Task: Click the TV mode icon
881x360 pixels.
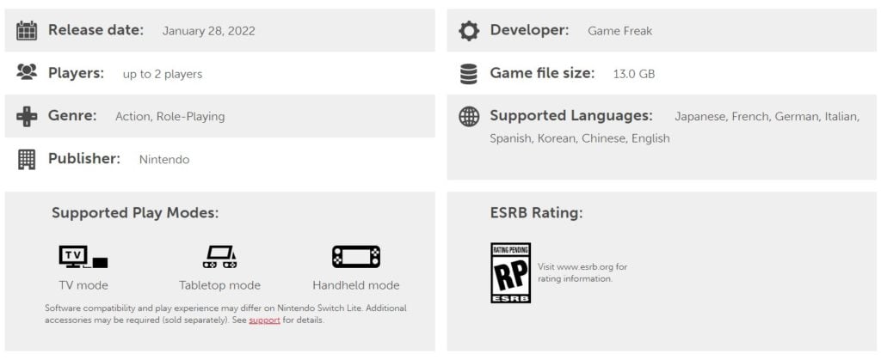Action: [83, 257]
